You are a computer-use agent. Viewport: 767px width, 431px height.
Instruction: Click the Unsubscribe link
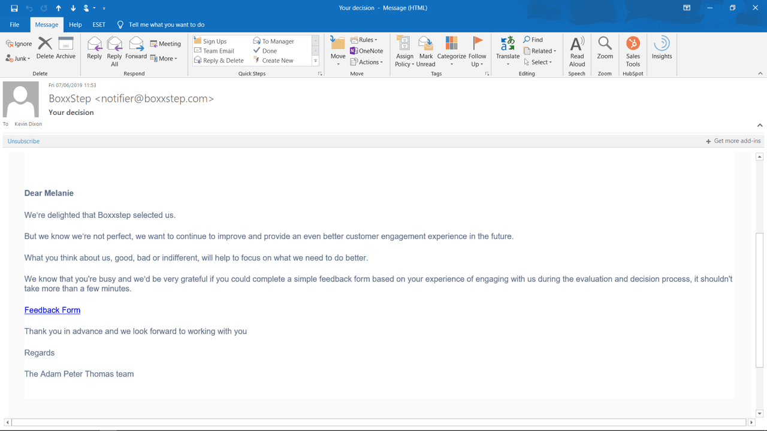pos(23,141)
